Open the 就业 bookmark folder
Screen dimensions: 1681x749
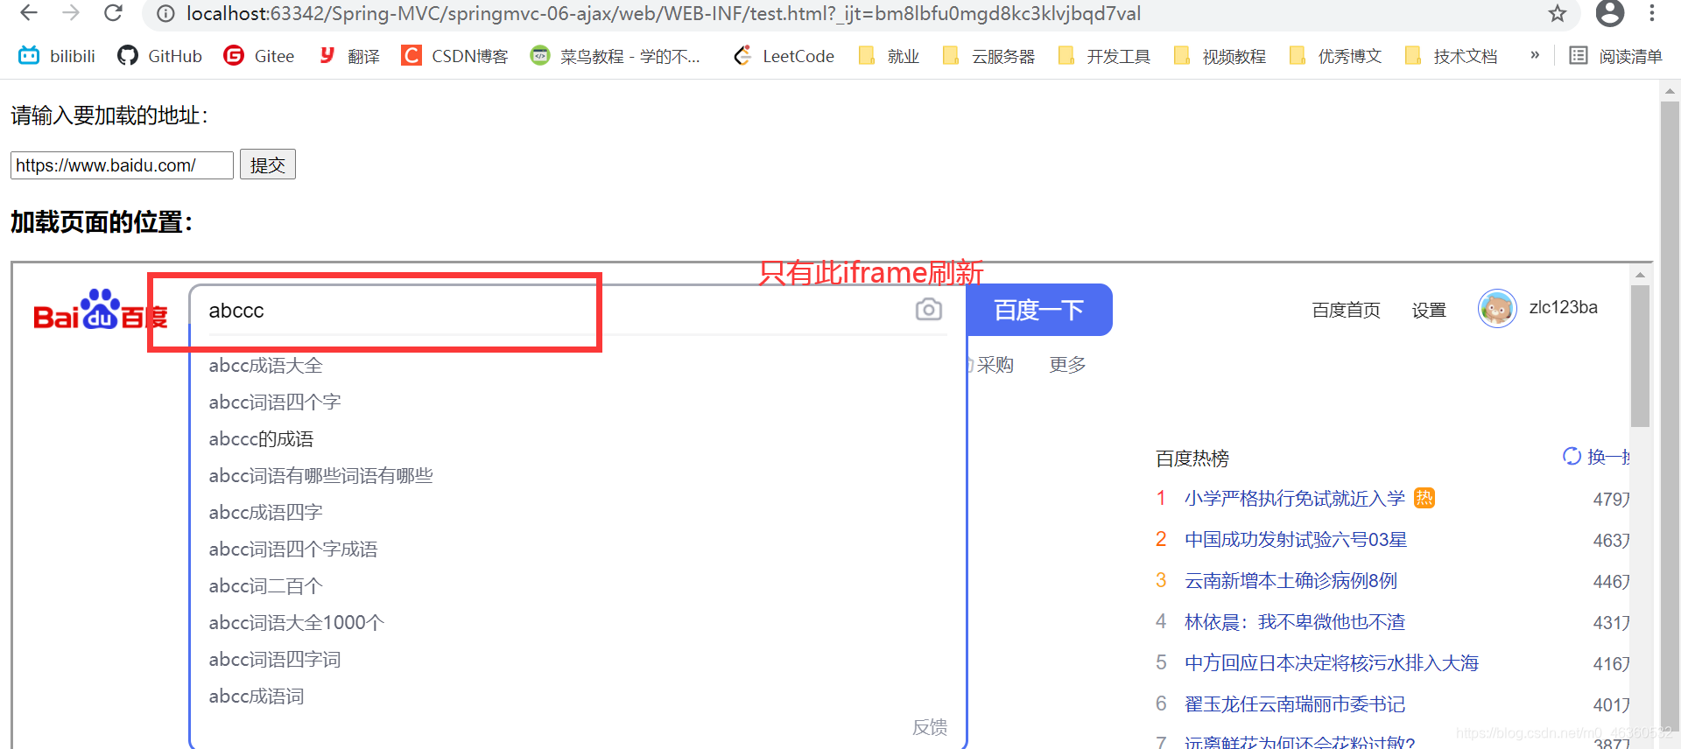(x=889, y=56)
